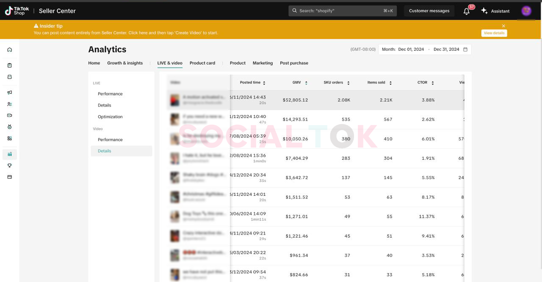Sort table by GMV column
This screenshot has height=282, width=542.
coord(306,83)
